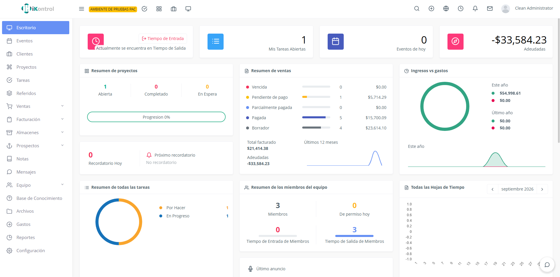
Task: Open Clientes in sidebar
Action: [36, 54]
